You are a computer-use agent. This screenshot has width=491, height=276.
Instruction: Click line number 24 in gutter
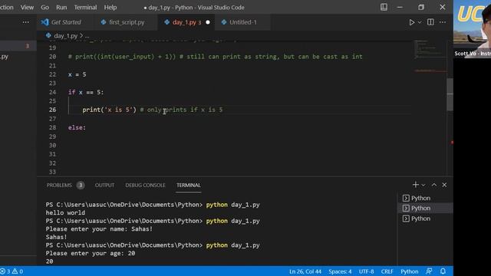coord(52,92)
